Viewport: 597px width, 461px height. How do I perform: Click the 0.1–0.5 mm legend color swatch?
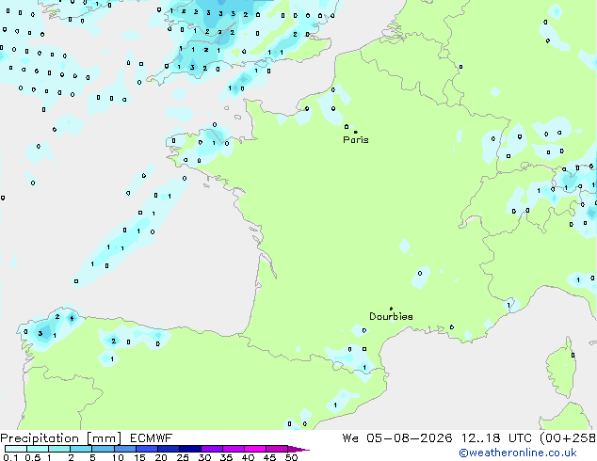(x=16, y=449)
